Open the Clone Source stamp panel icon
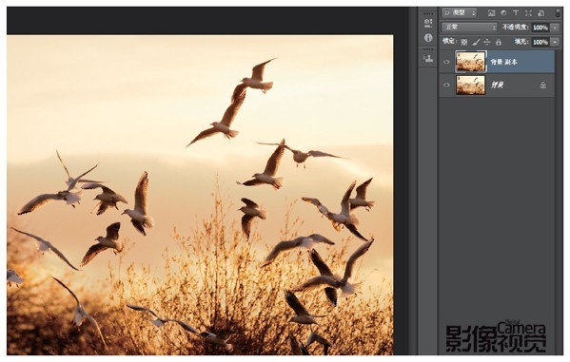Screen dimensions: 570x362 tap(428, 58)
